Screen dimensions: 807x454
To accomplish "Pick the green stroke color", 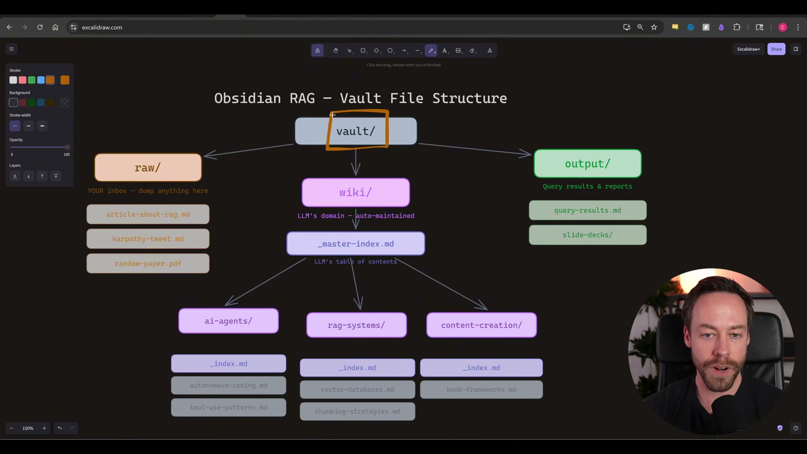I will click(32, 80).
